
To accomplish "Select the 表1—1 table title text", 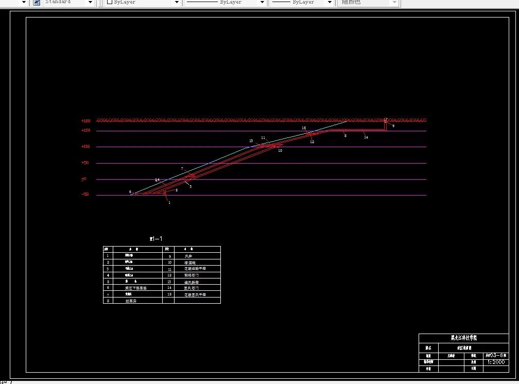I will coord(156,239).
